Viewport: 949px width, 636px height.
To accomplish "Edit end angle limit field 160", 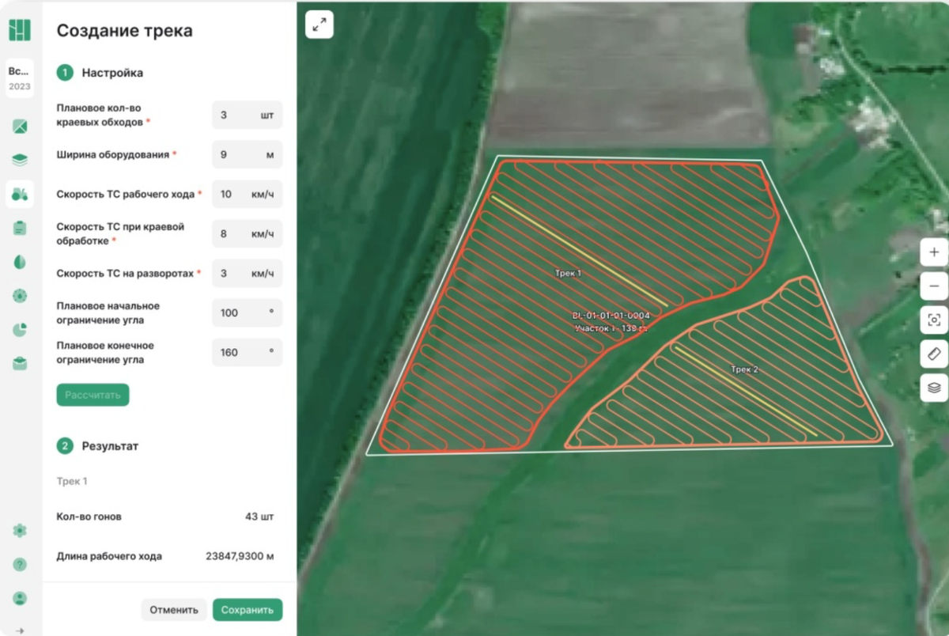I will pyautogui.click(x=247, y=352).
